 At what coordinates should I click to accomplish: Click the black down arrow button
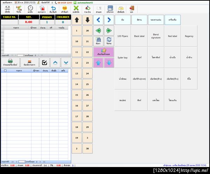click(87, 20)
